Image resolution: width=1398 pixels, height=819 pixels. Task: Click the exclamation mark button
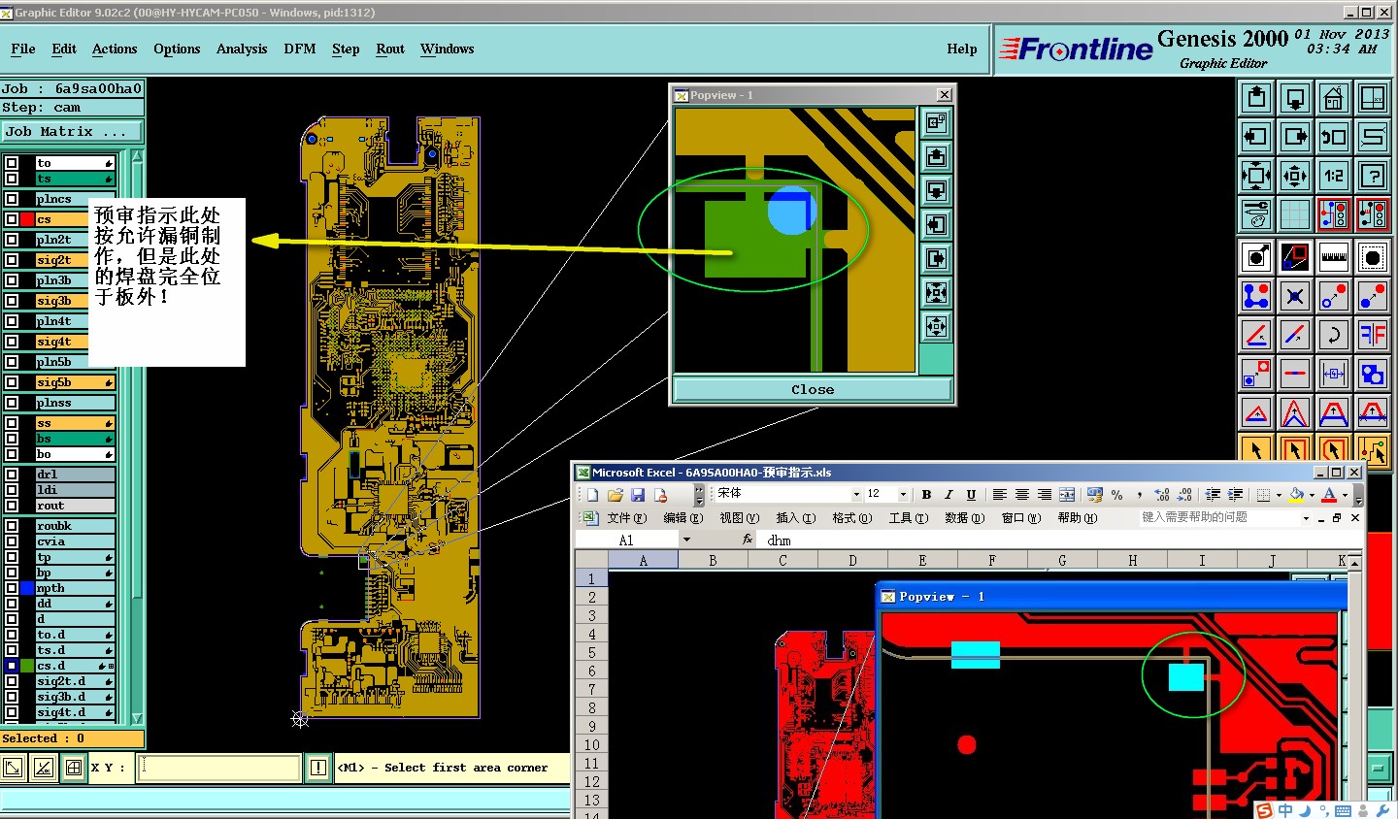tap(318, 768)
